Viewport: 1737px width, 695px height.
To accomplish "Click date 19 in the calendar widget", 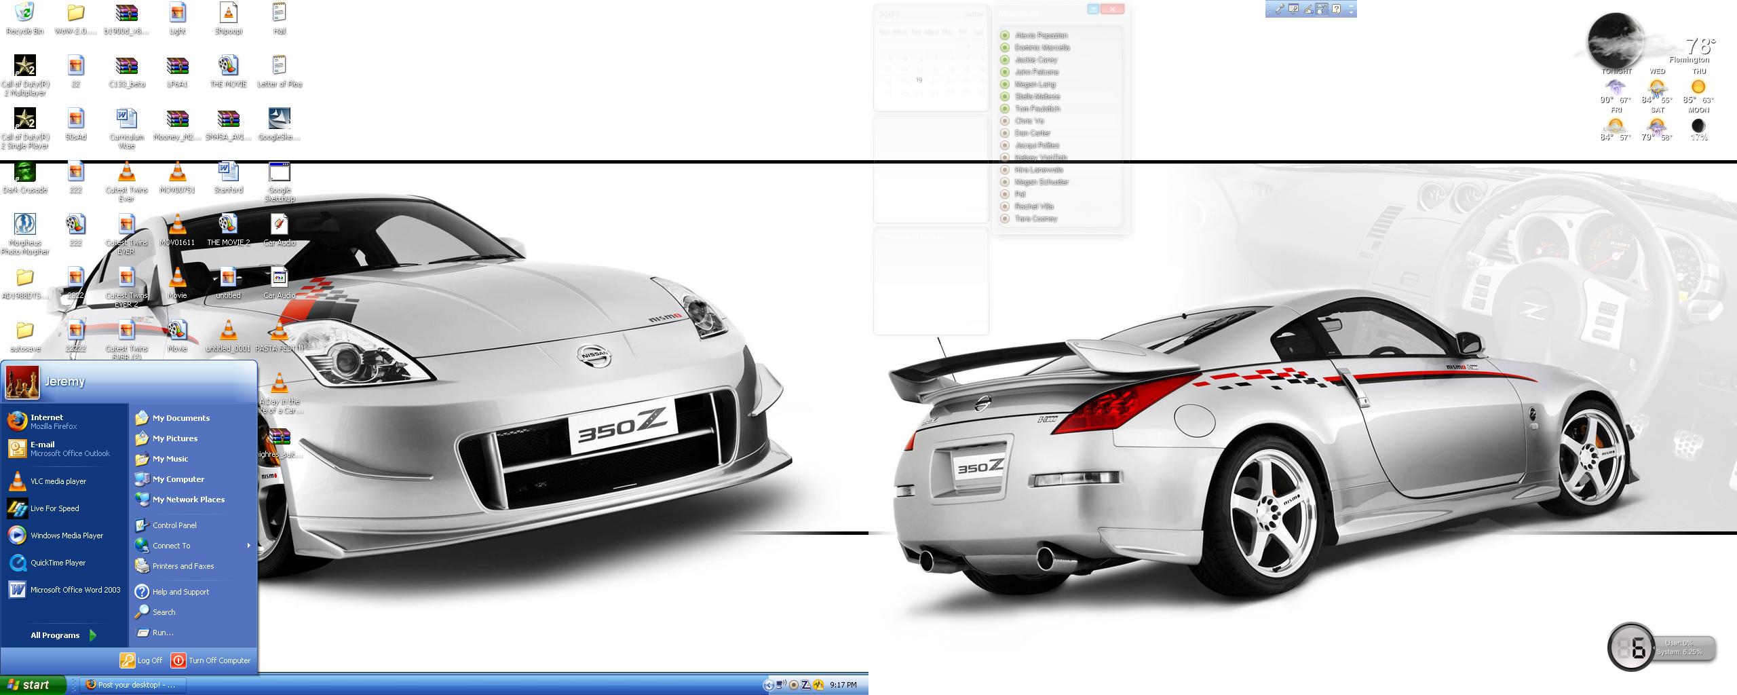I will click(x=919, y=80).
